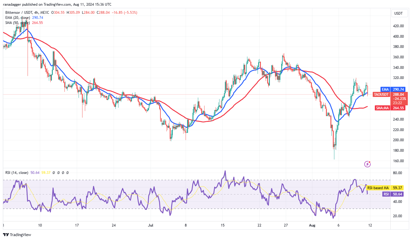412x240 pixels.
Task: Select the EMA (20, close) indicator legend
Action: click(x=17, y=18)
